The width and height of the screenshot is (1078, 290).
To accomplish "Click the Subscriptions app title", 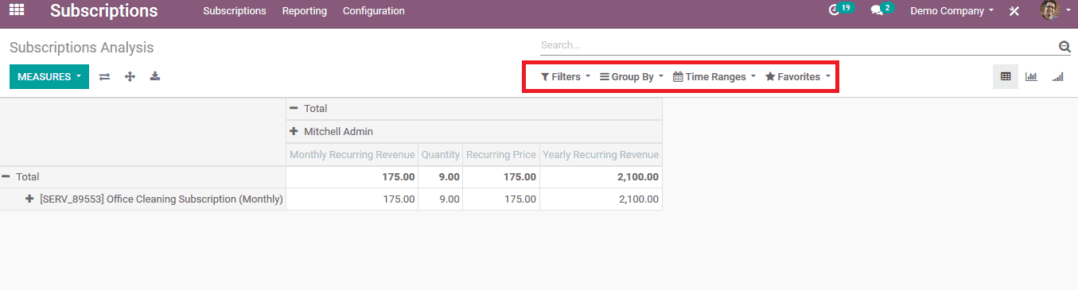I will pos(104,11).
